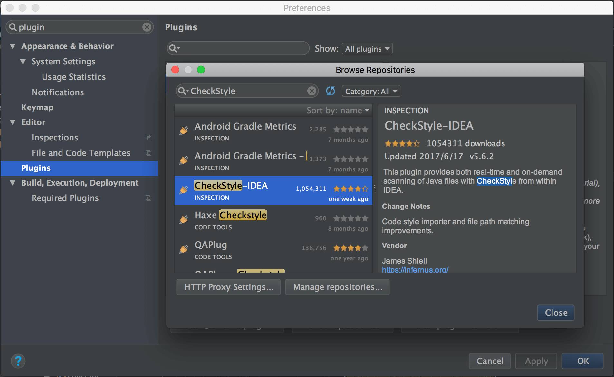Open the Keymap settings page
This screenshot has width=614, height=377.
coord(37,107)
